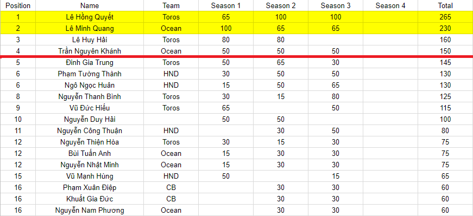Click Phạm Xuân Điệp's CB team cell

coord(171,188)
